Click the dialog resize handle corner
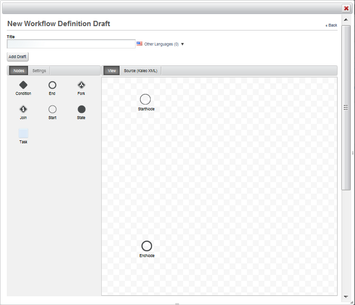Viewport: 355px width, 305px height. [352, 302]
